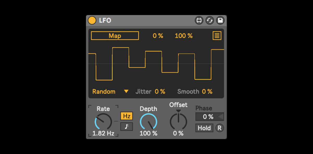Hot-swap the LFO preset
Viewport: 313px width, 154px height.
[210, 20]
